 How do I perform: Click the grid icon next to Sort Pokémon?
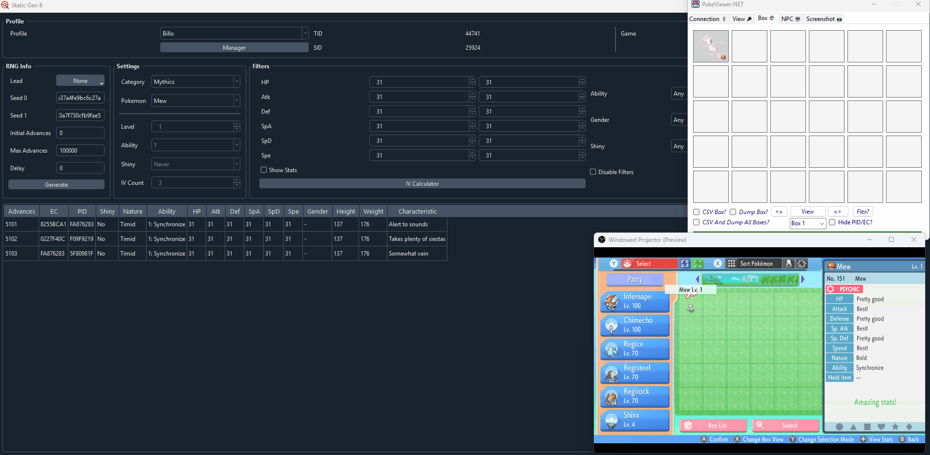[731, 264]
